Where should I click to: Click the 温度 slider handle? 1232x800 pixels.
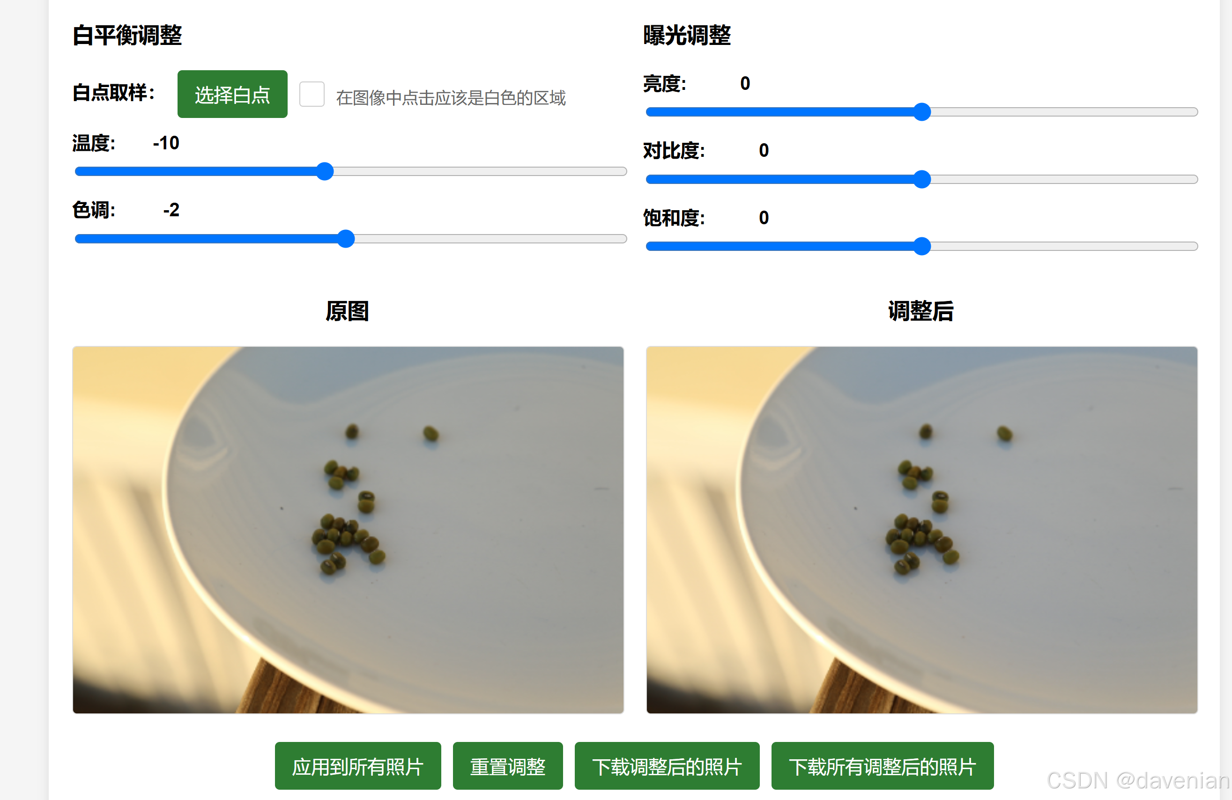325,171
